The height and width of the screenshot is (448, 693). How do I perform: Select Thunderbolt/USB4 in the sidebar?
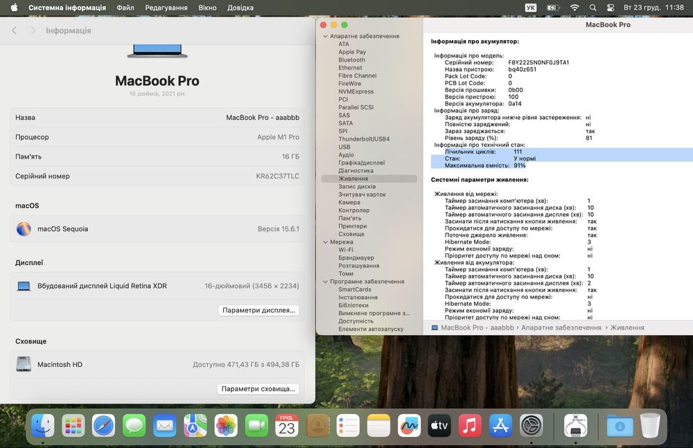364,138
